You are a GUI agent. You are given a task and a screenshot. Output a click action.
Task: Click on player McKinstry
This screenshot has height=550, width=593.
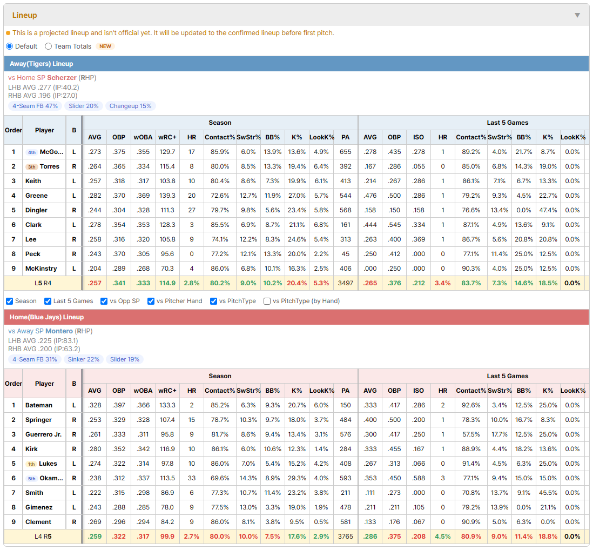pos(41,269)
